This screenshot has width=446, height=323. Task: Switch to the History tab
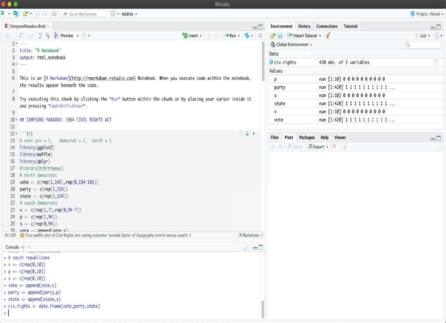point(304,26)
